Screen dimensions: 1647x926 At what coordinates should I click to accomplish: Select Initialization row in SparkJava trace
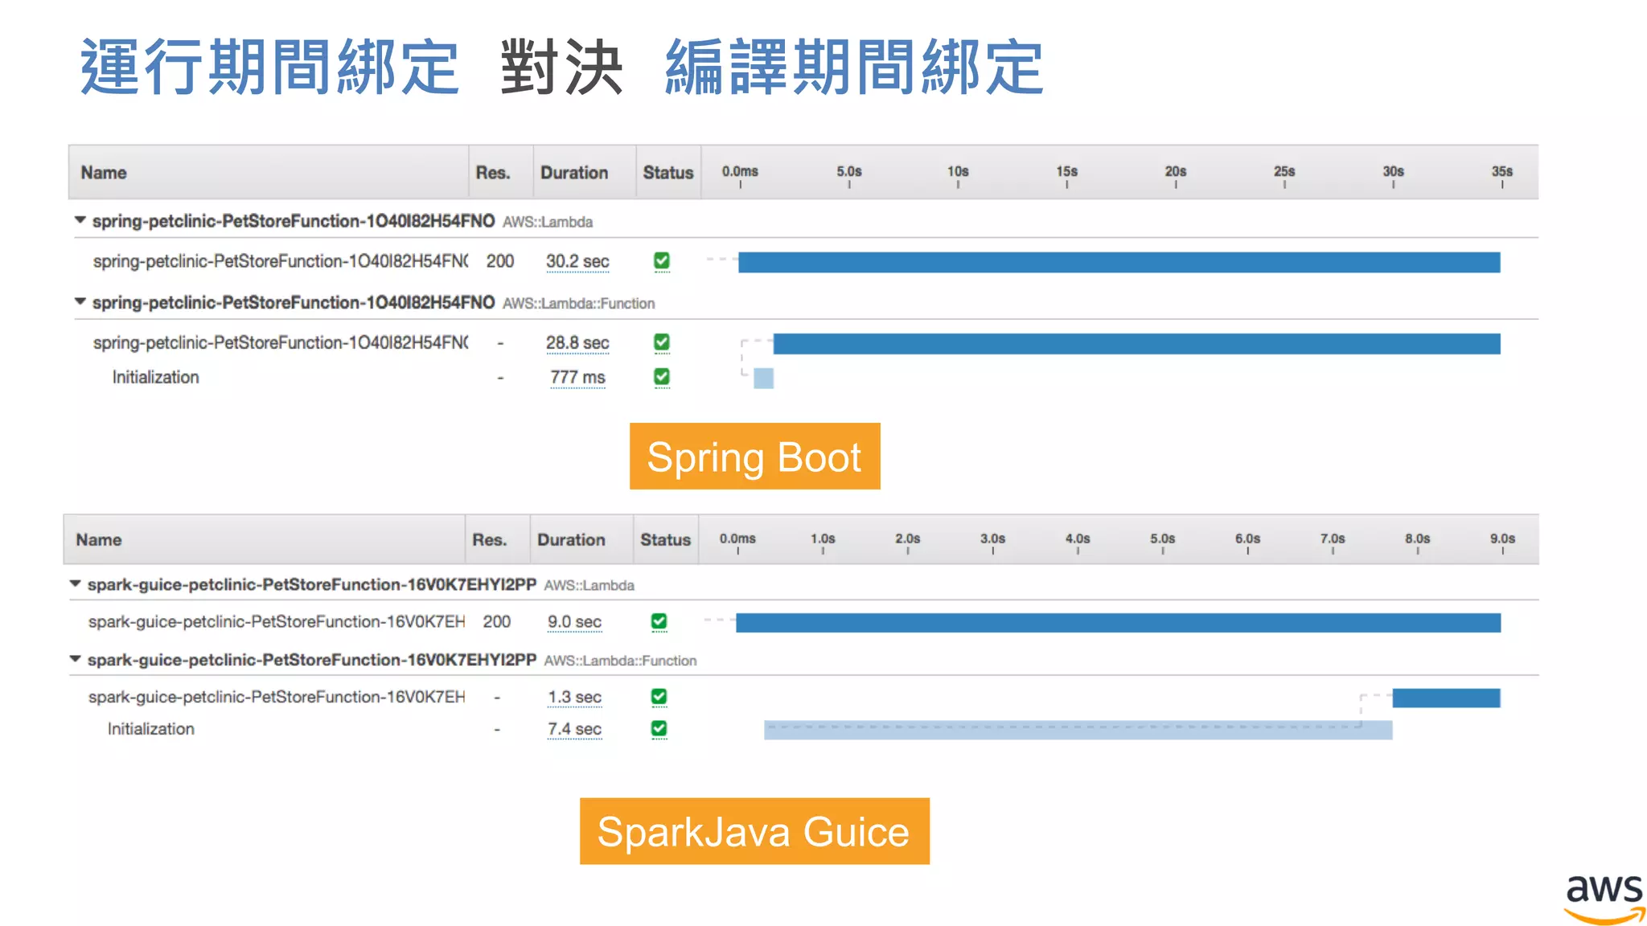[x=804, y=729]
